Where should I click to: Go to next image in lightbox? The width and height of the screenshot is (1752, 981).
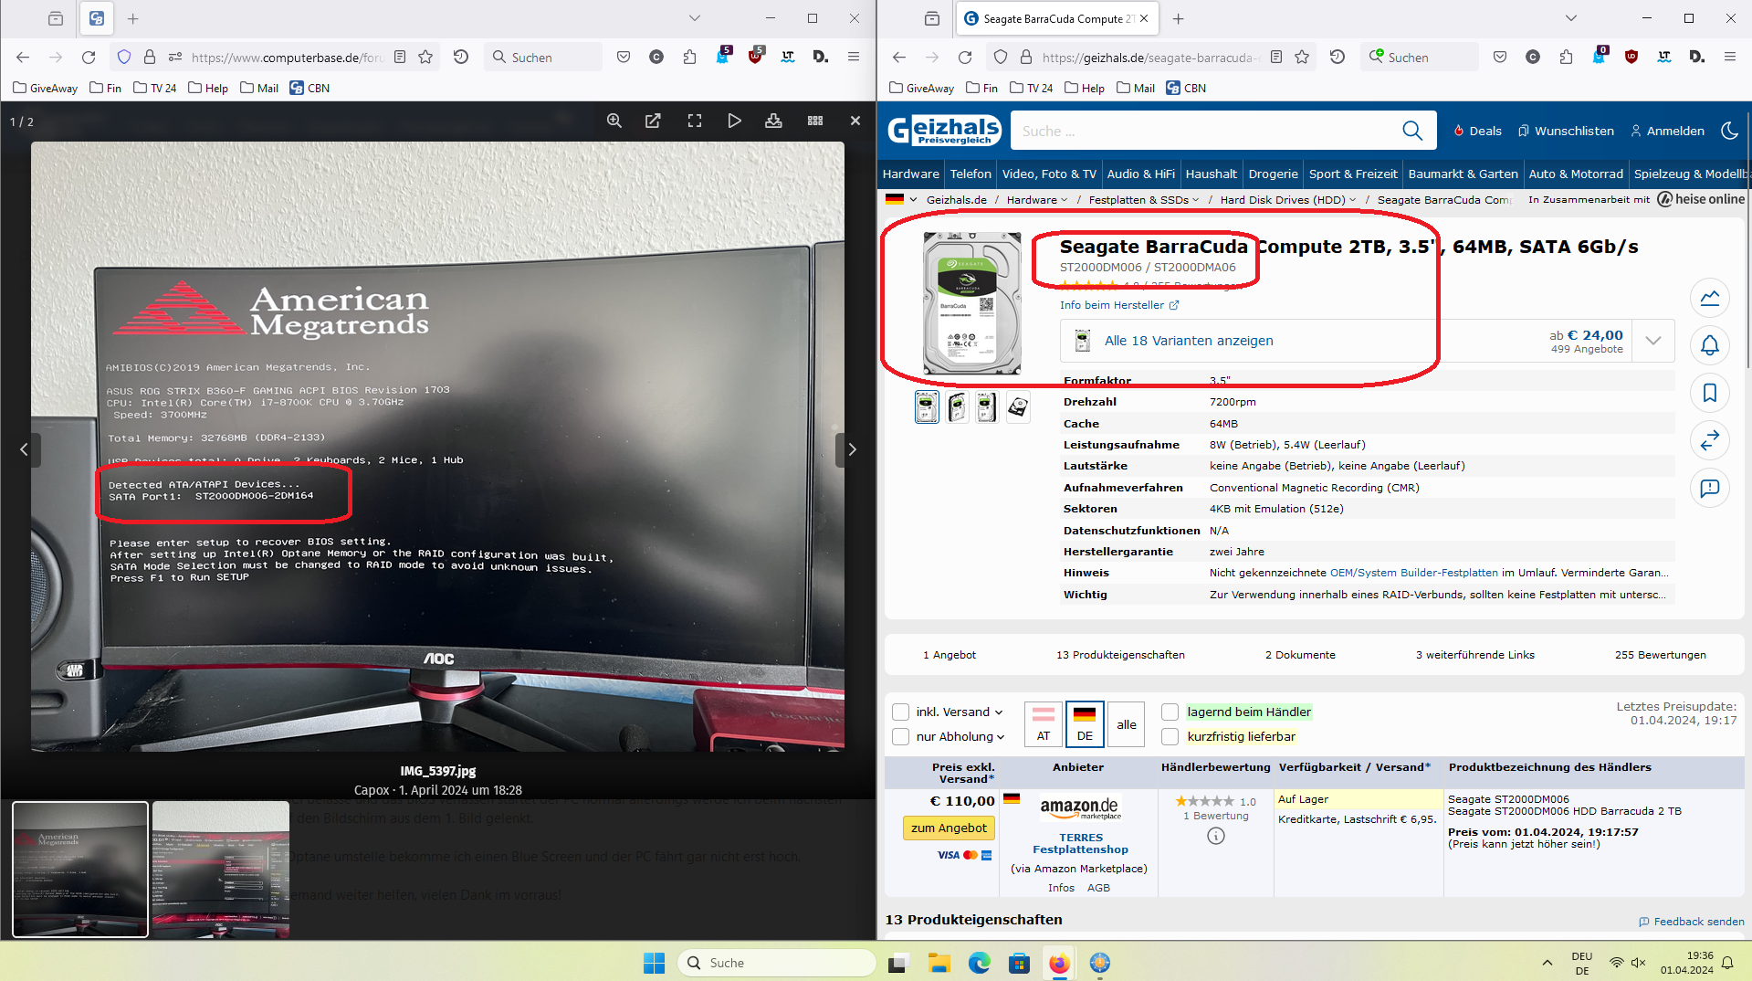pyautogui.click(x=851, y=449)
